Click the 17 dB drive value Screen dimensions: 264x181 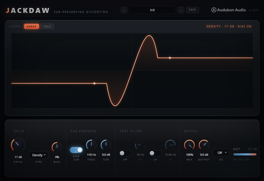18,157
